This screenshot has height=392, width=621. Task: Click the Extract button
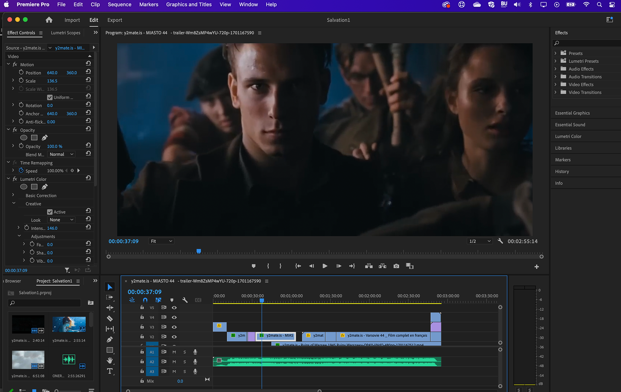pyautogui.click(x=383, y=266)
